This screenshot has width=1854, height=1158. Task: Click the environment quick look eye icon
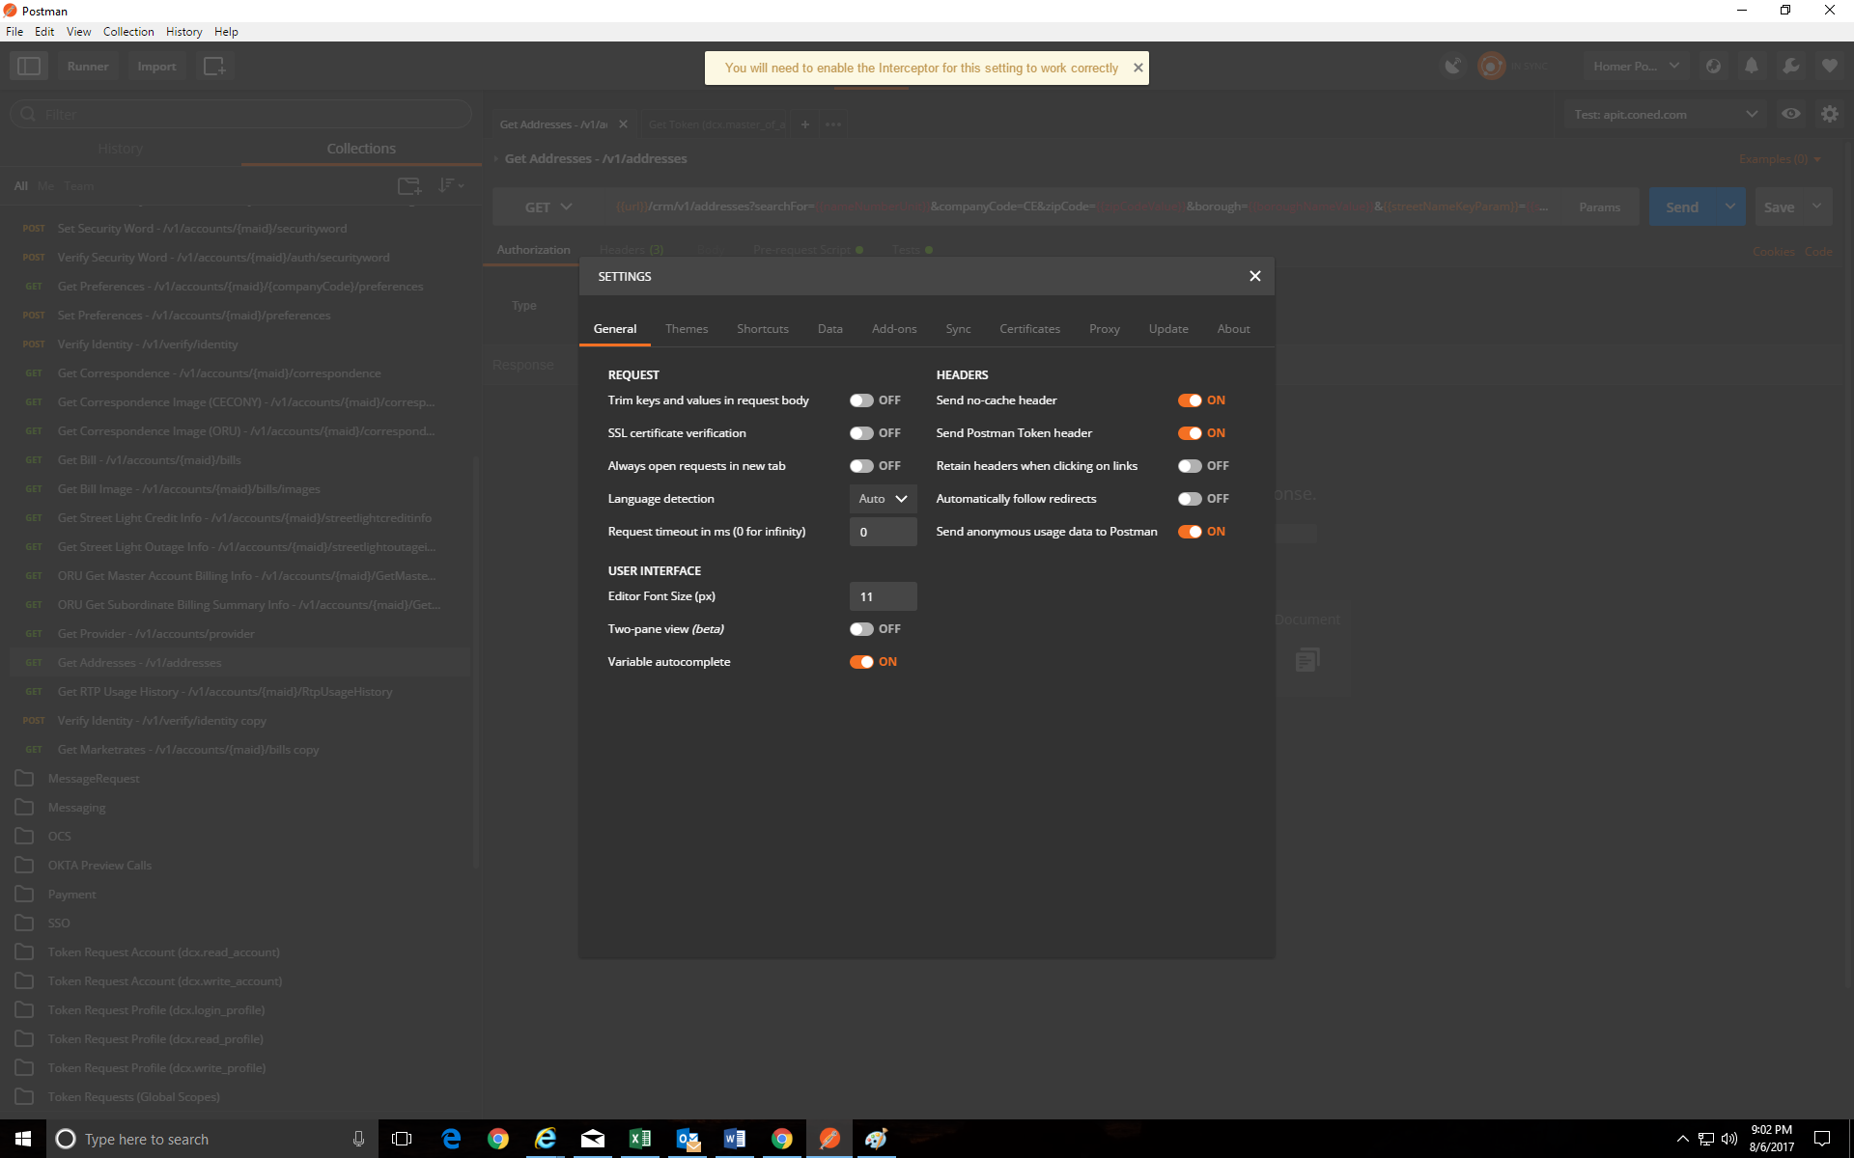pyautogui.click(x=1791, y=113)
